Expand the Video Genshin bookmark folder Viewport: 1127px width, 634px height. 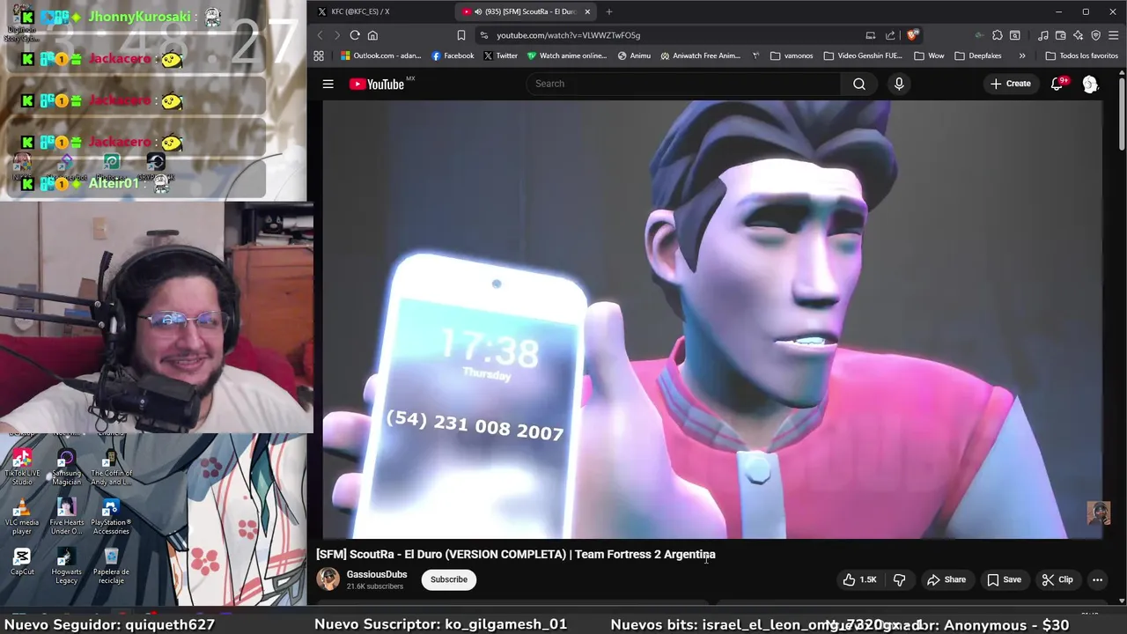863,55
